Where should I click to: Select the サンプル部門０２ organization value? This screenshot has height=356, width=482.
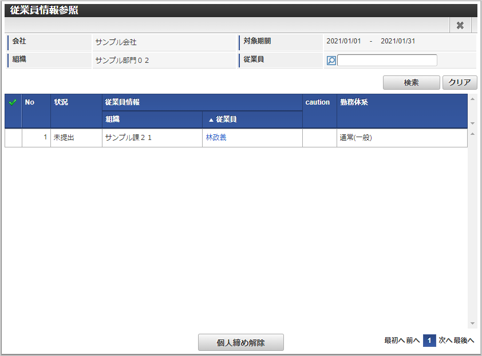click(122, 60)
